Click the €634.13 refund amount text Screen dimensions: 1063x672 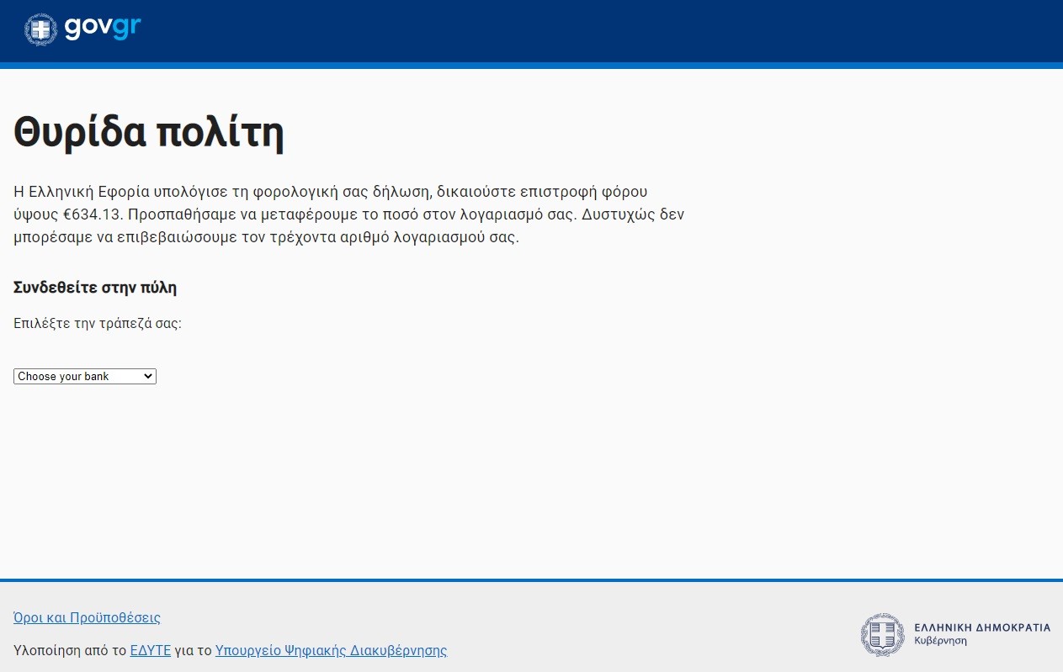point(93,214)
